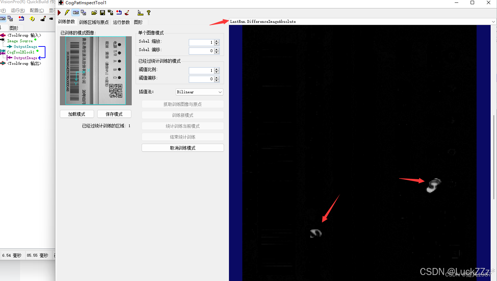The width and height of the screenshot is (497, 281).
Task: Click the lightning bolt electric mode icon
Action: pyautogui.click(x=67, y=13)
